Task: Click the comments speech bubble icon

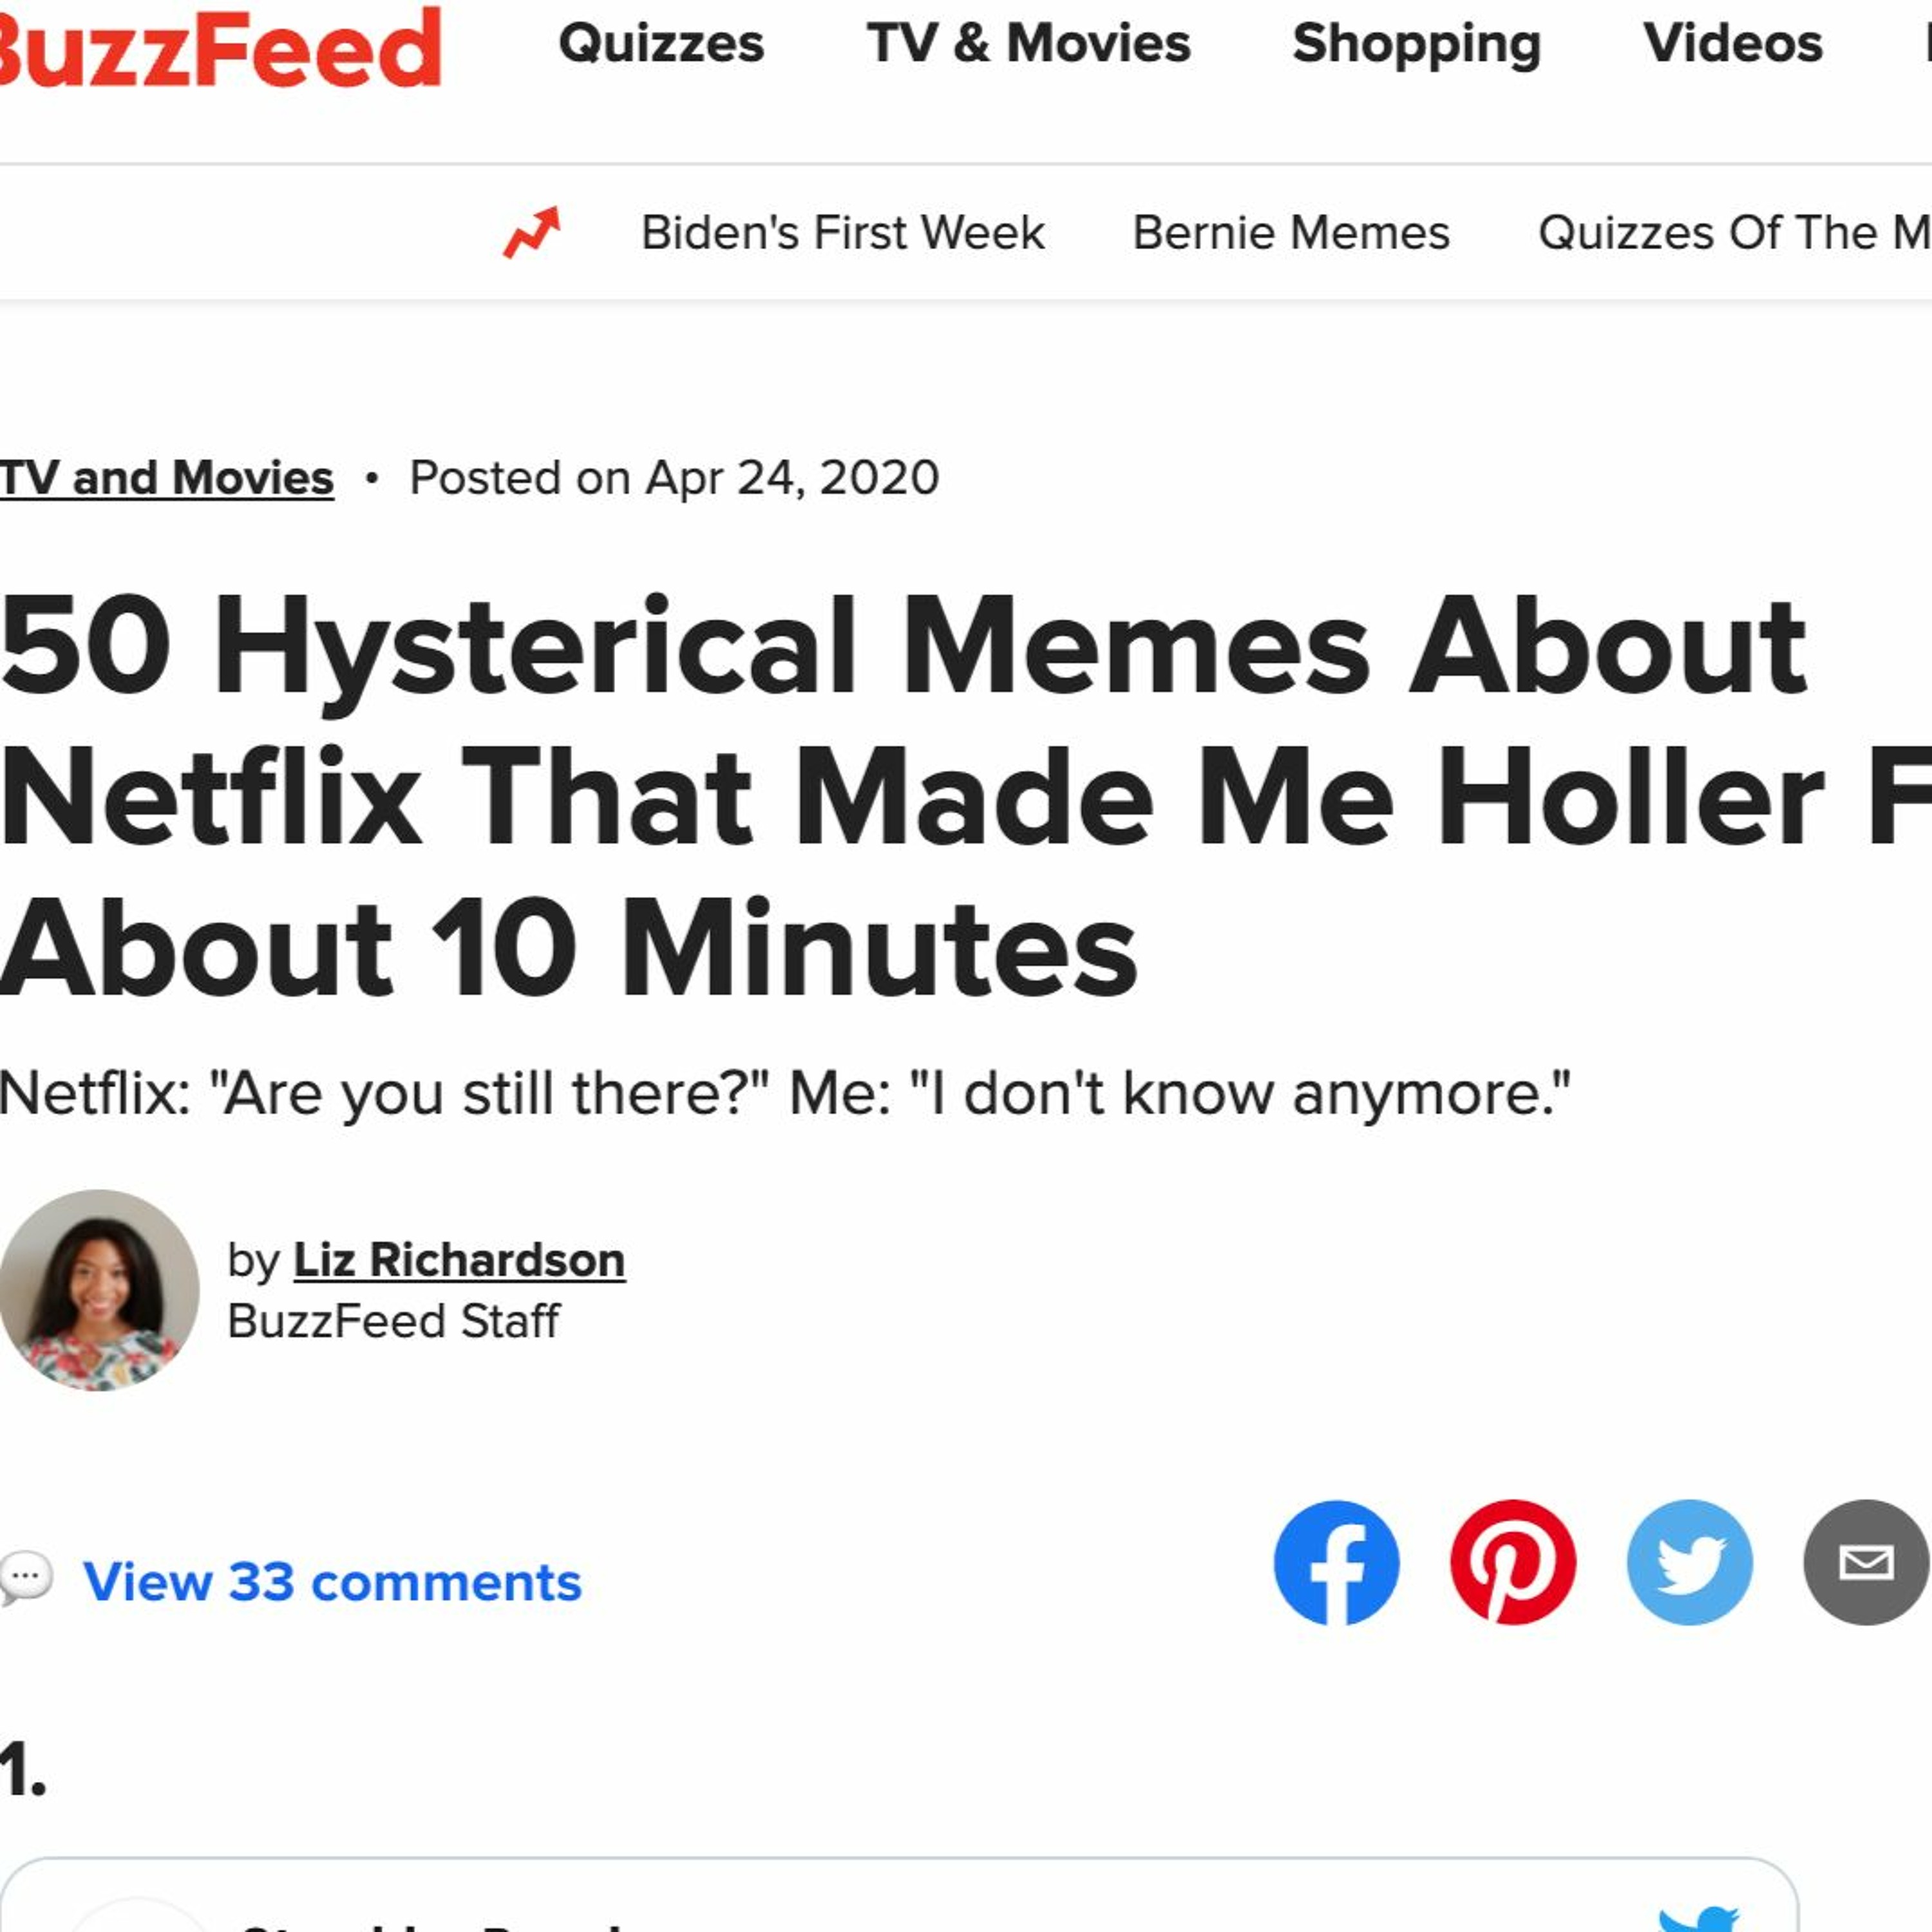Action: (x=26, y=1579)
